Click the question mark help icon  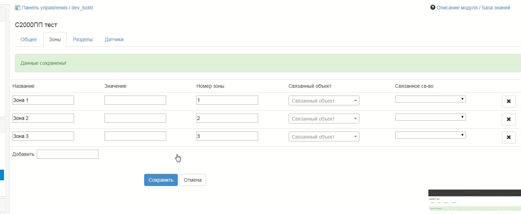[x=433, y=8]
